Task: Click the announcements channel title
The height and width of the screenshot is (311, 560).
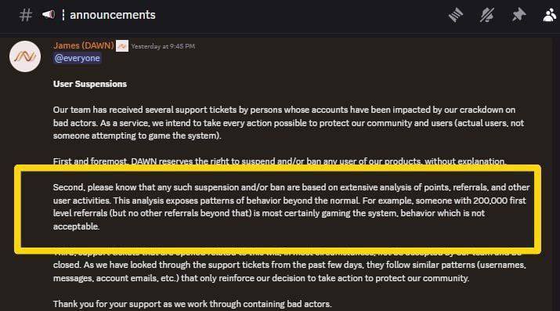Action: click(x=113, y=15)
